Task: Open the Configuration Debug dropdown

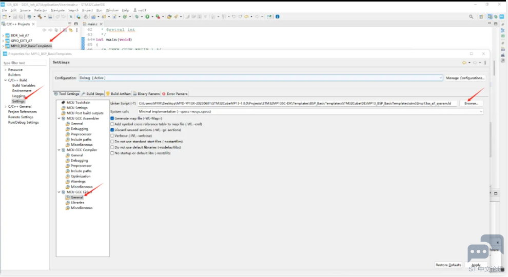Action: point(261,78)
